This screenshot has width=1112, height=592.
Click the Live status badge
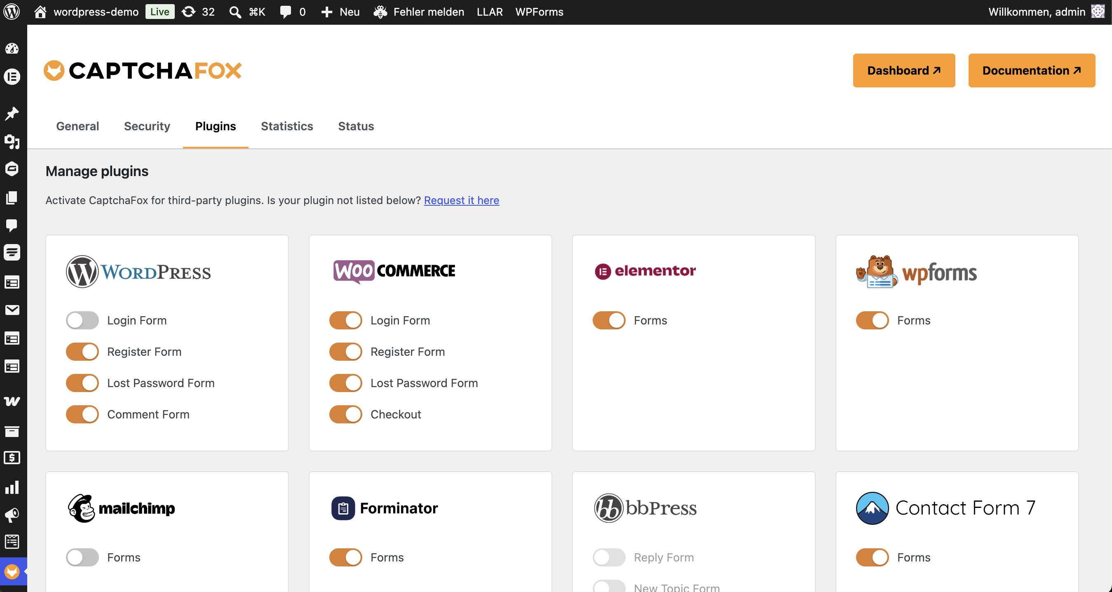160,12
